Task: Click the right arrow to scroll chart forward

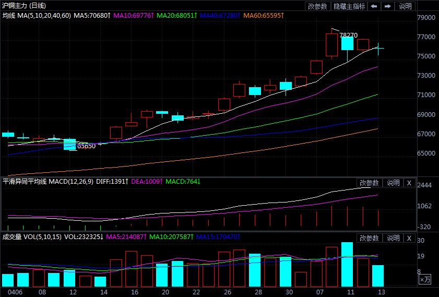Action: pyautogui.click(x=387, y=6)
